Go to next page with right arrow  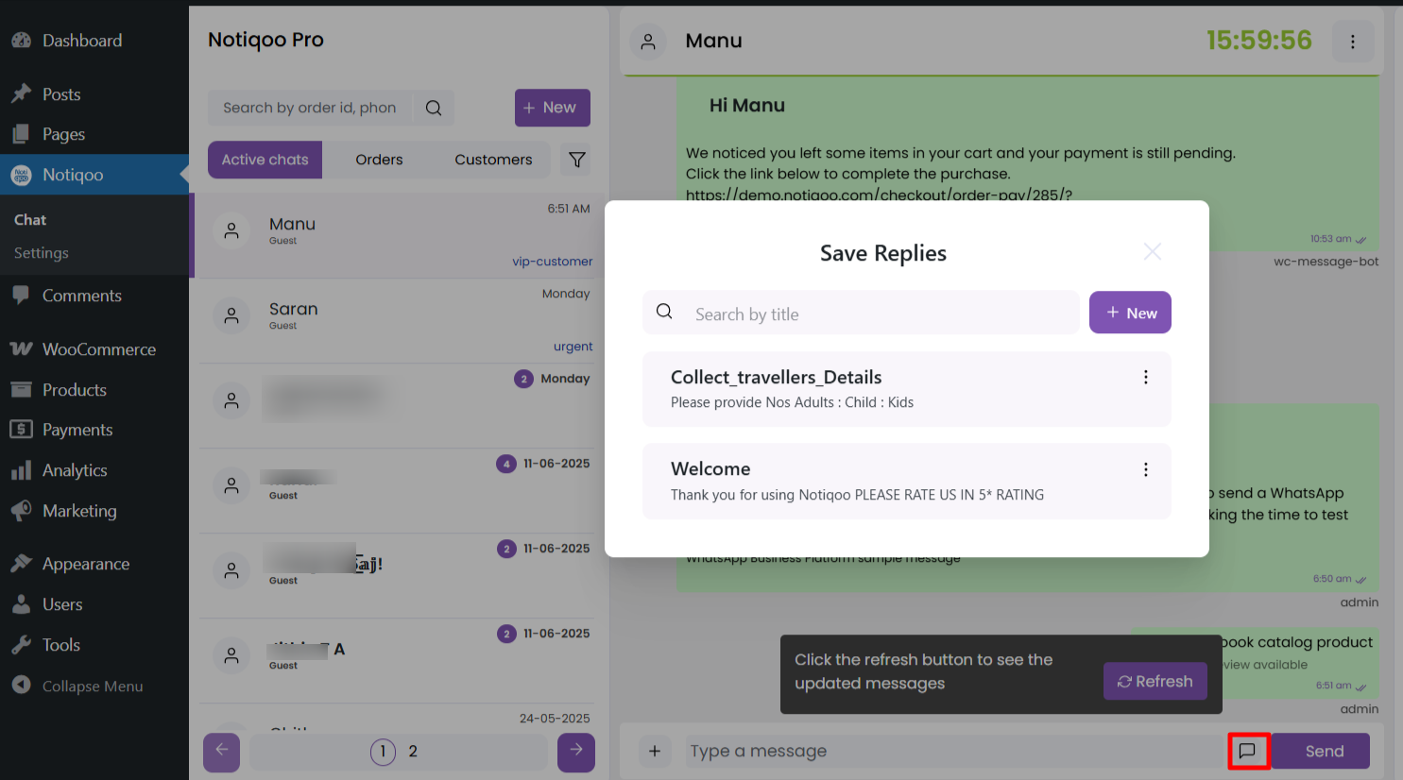click(575, 752)
